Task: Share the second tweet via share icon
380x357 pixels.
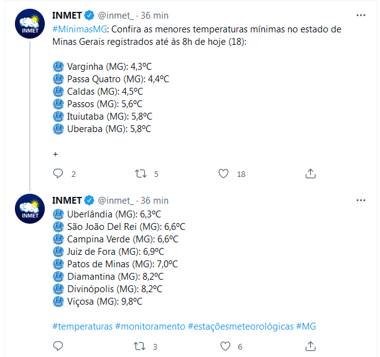Action: (x=310, y=346)
